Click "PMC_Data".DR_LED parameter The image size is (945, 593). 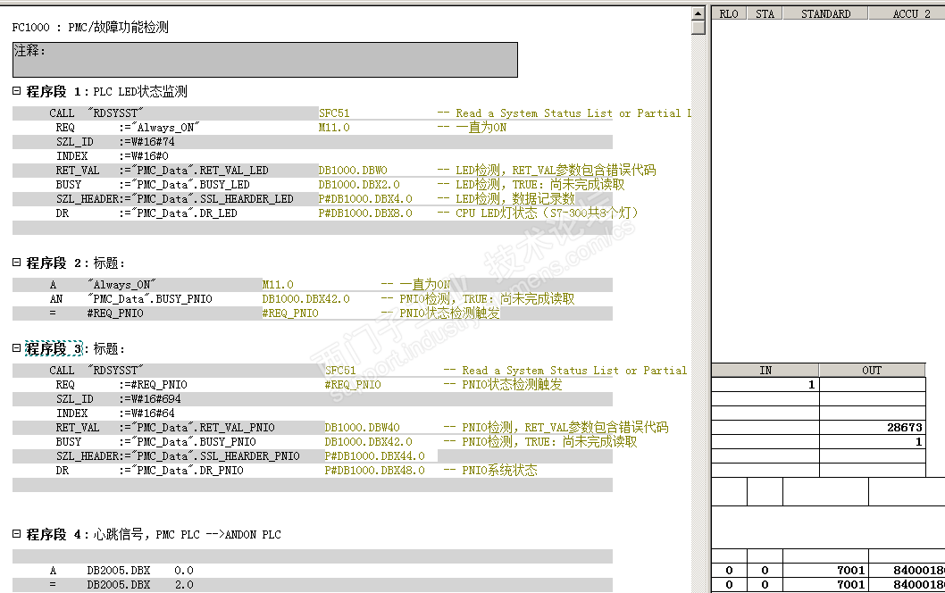(184, 213)
